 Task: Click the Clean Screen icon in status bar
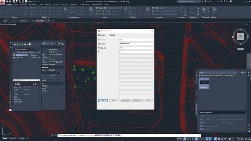(x=246, y=139)
